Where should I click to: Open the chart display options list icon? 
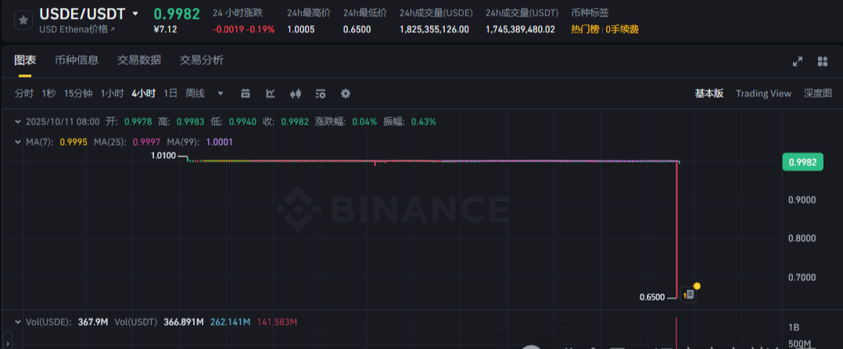pos(321,94)
